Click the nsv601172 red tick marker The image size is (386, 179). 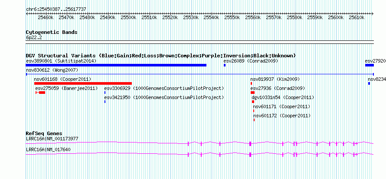click(x=254, y=120)
